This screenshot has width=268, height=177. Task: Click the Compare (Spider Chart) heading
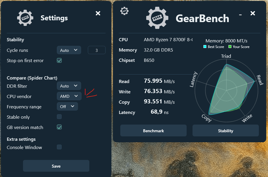pos(32,78)
